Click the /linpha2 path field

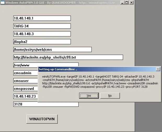[42, 42]
